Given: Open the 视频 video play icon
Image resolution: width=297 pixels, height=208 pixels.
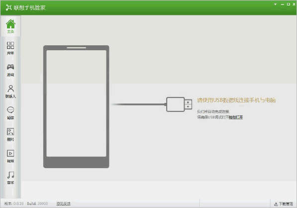Looking at the screenshot, I should (x=10, y=153).
